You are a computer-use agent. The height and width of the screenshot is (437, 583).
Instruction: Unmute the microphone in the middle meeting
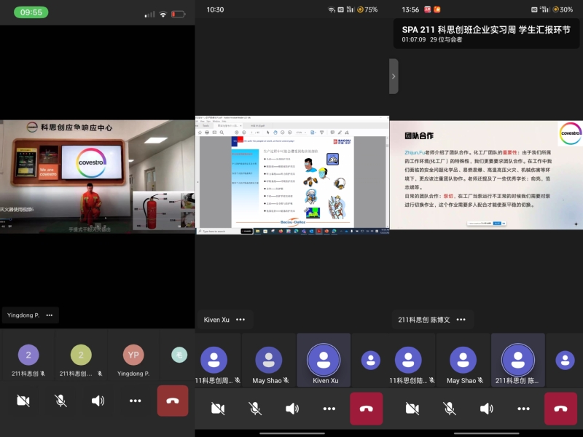tap(255, 409)
